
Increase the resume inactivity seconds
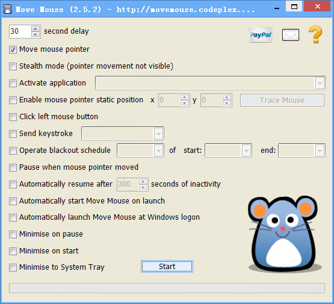click(x=143, y=182)
